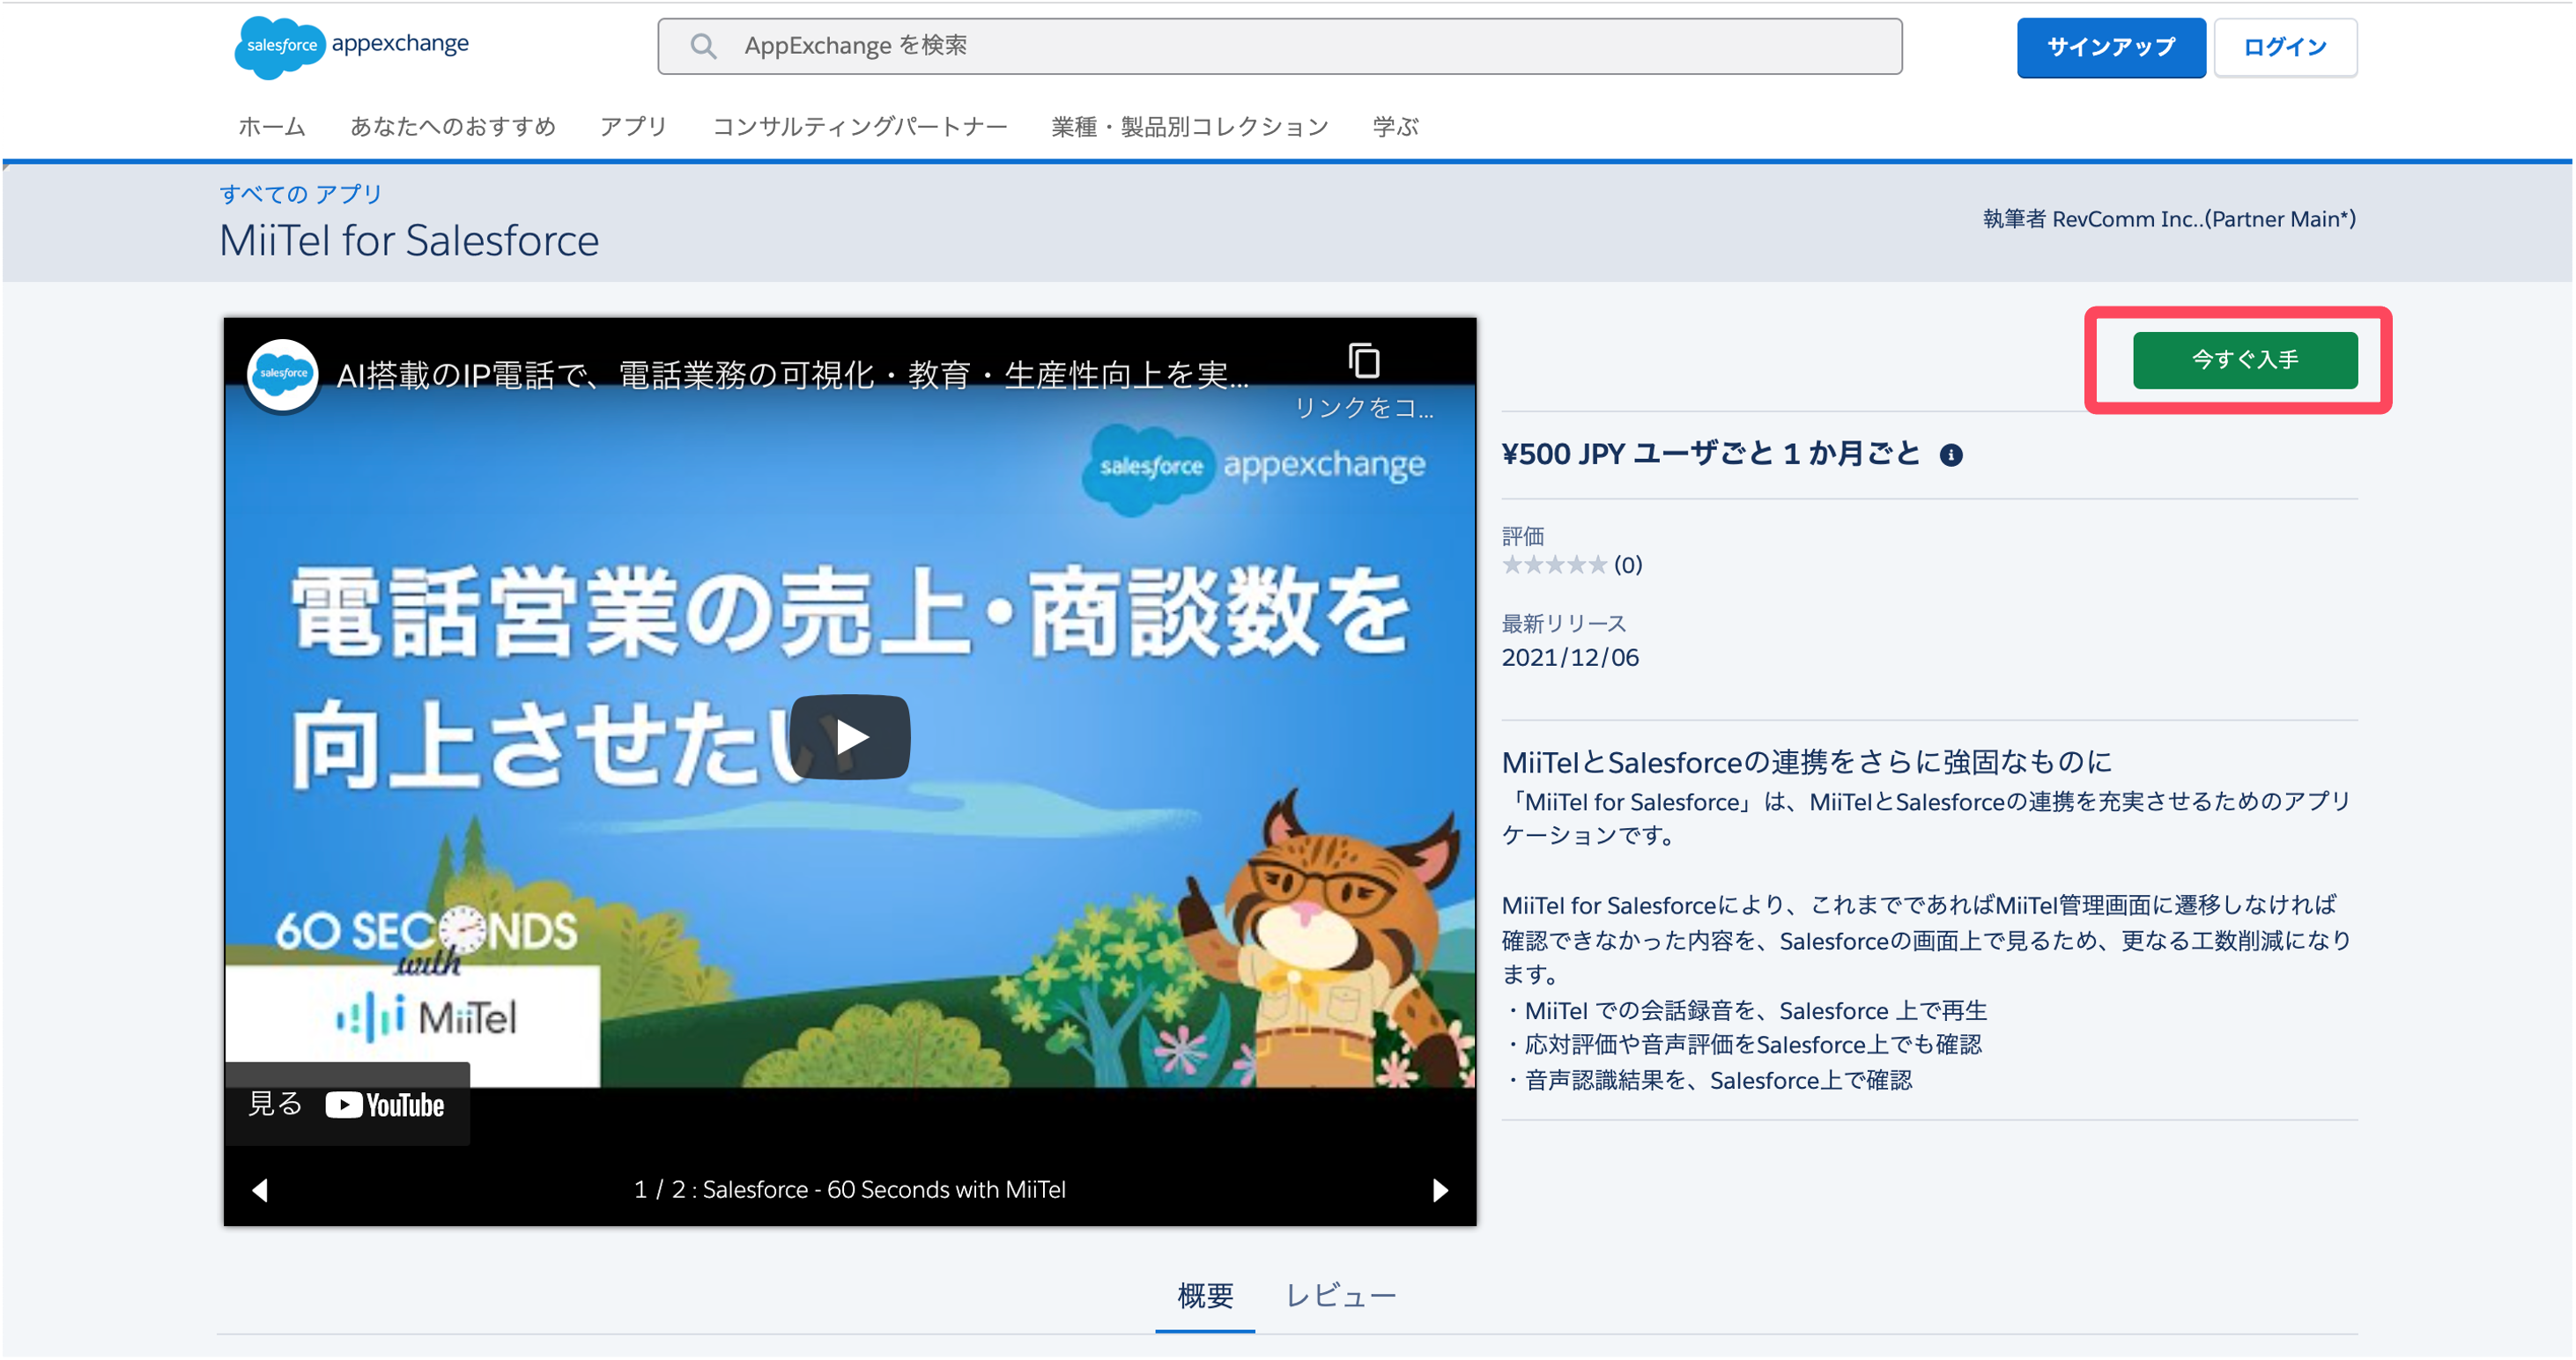This screenshot has width=2576, height=1360.
Task: Click 見る YouTube watch button
Action: pos(347,1104)
